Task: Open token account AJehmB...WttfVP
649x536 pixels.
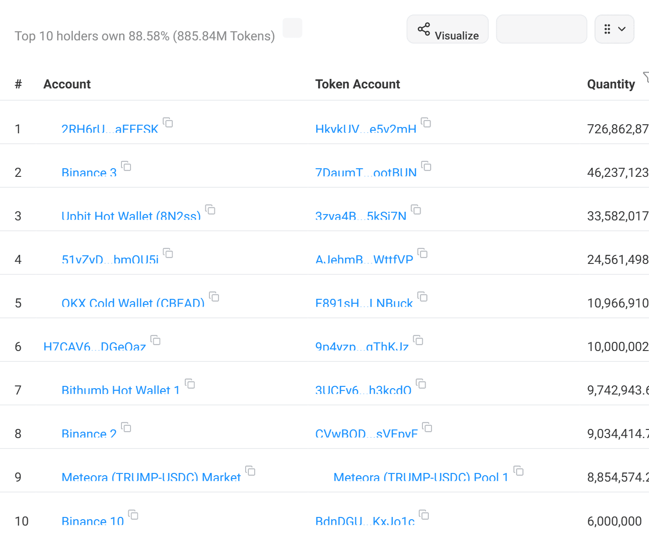Action: pyautogui.click(x=364, y=260)
